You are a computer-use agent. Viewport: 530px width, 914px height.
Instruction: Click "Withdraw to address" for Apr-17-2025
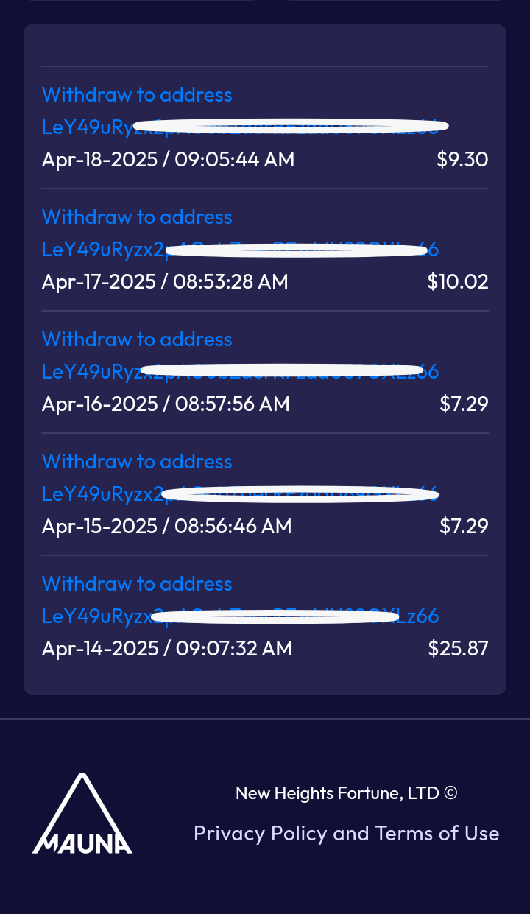[137, 217]
